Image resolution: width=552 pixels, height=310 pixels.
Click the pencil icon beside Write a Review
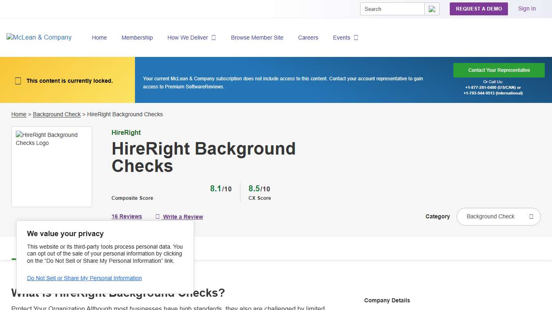click(x=157, y=216)
